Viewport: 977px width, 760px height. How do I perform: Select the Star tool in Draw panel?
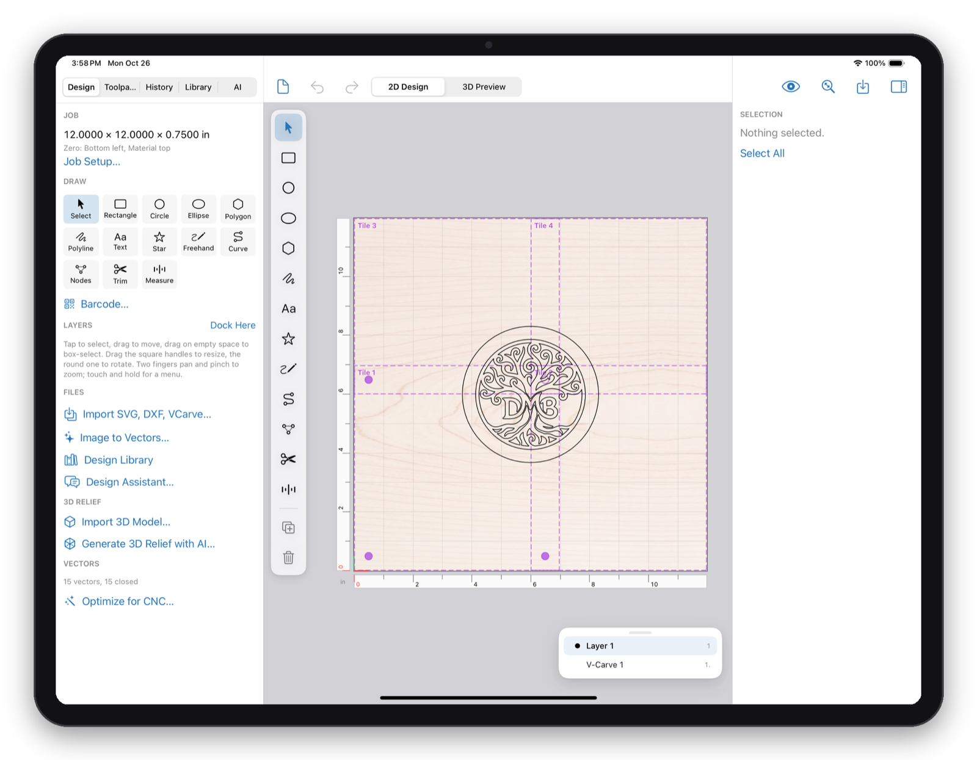[x=159, y=241]
